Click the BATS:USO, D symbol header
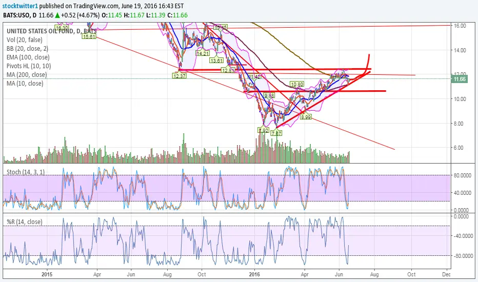Image resolution: width=478 pixels, height=282 pixels. [x=20, y=15]
